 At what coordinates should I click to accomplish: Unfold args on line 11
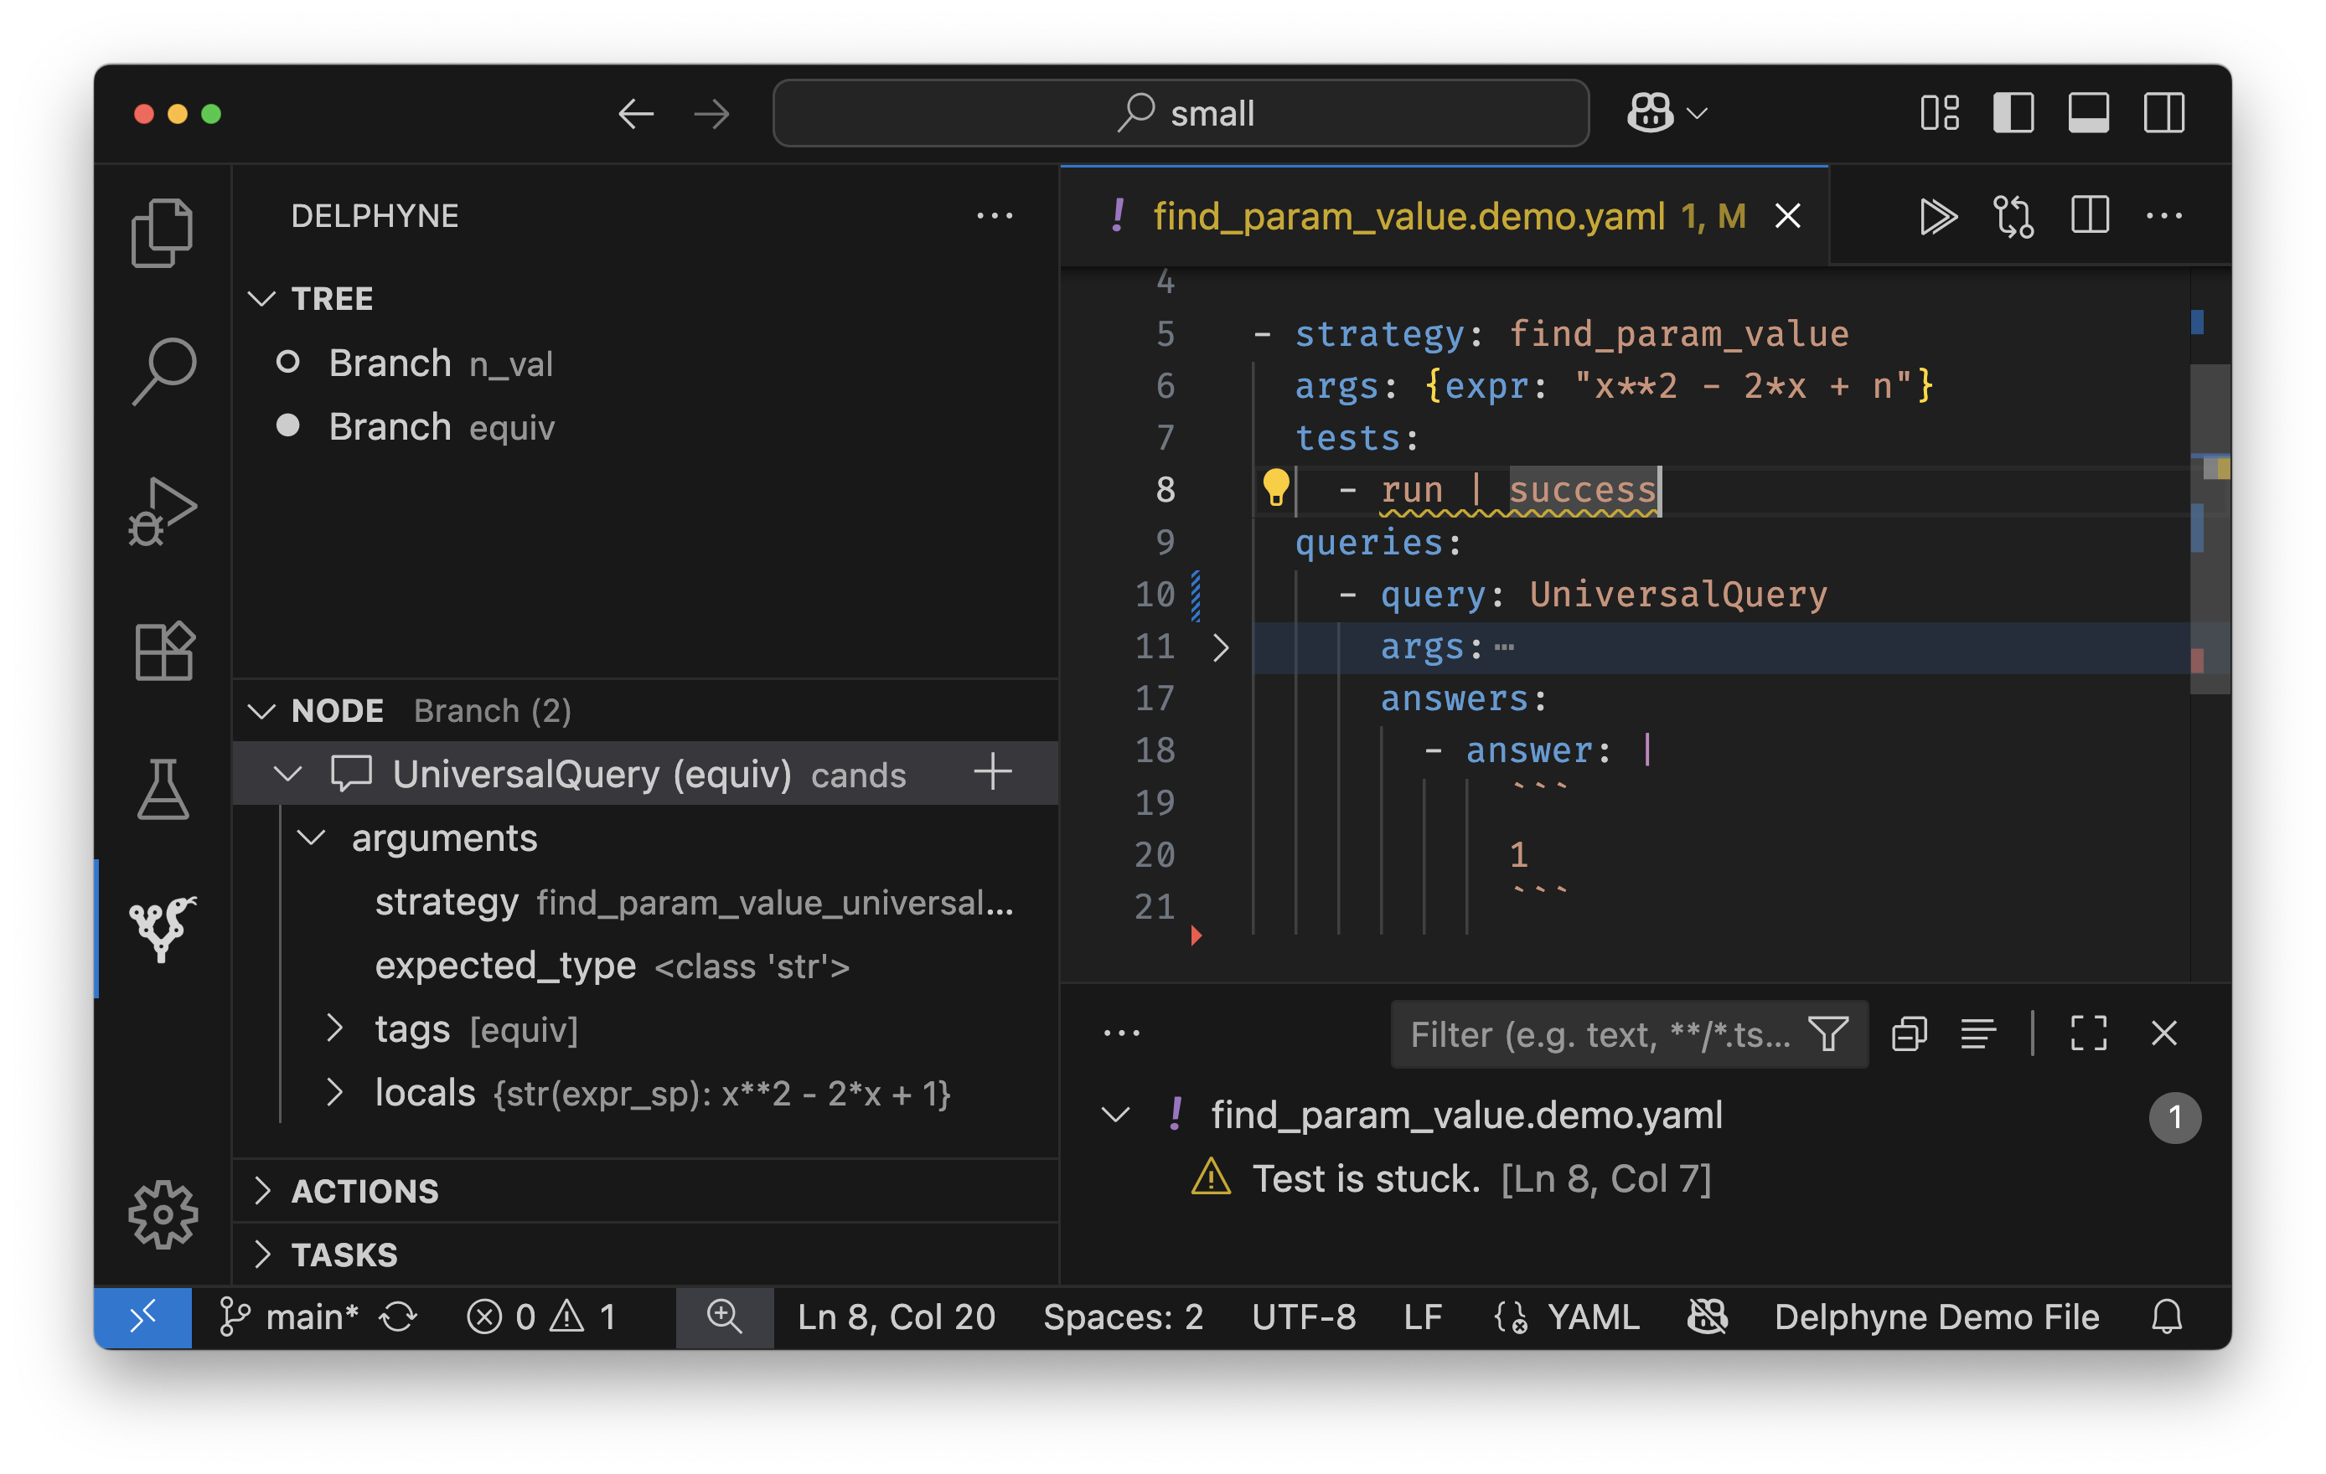(x=1220, y=647)
